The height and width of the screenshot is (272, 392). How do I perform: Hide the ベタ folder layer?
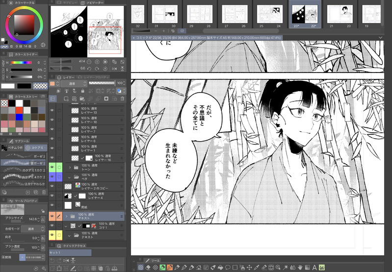coord(52,176)
